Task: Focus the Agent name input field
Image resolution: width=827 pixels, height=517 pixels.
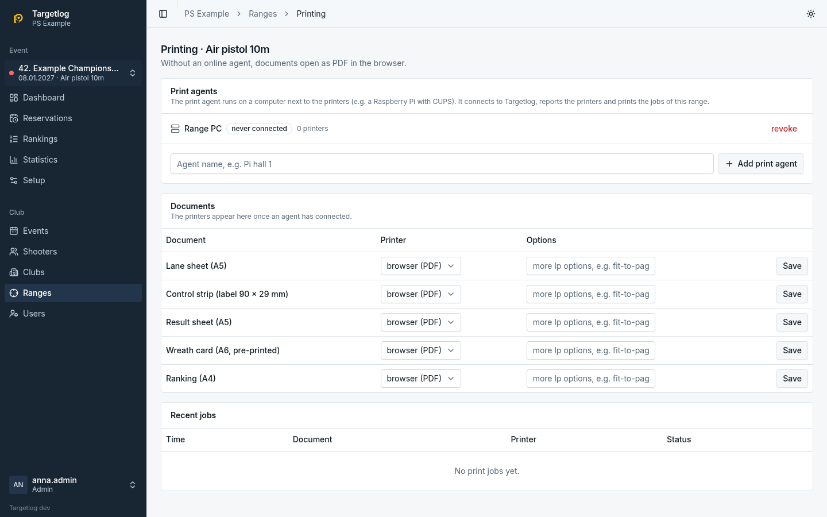Action: (x=442, y=164)
